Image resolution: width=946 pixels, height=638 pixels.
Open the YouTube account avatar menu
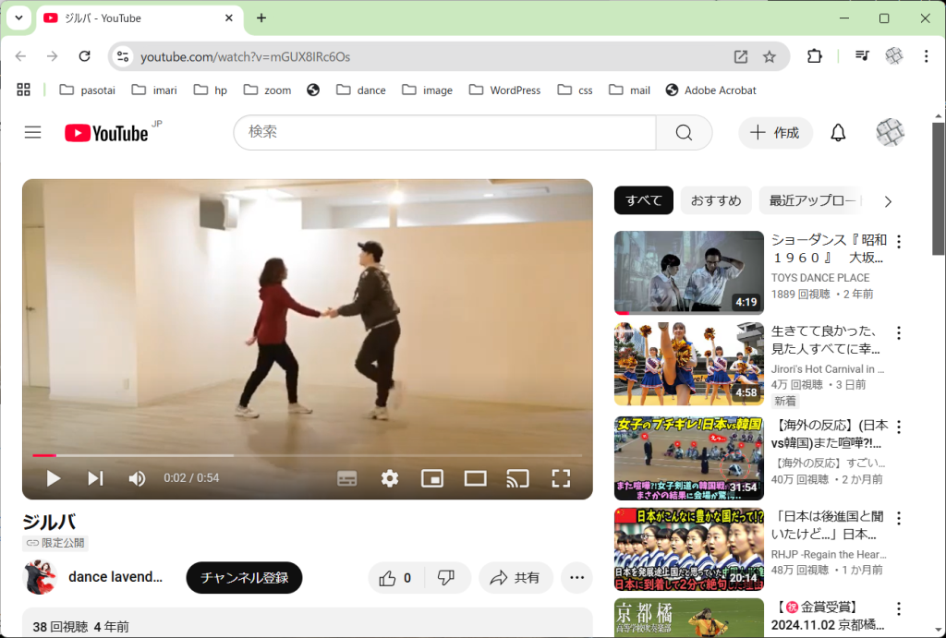click(x=890, y=133)
